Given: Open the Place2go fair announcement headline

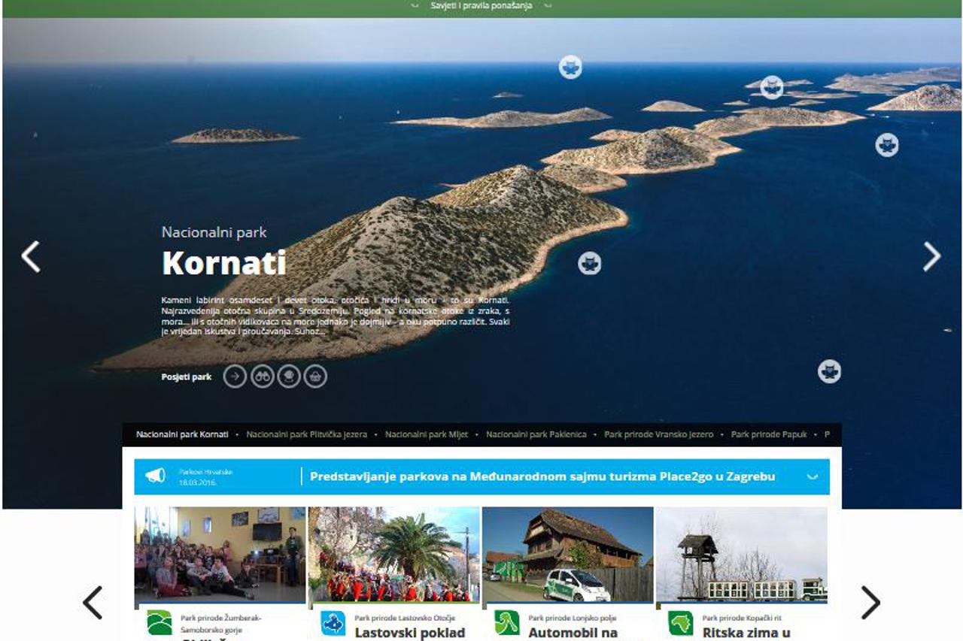Looking at the screenshot, I should pos(542,476).
